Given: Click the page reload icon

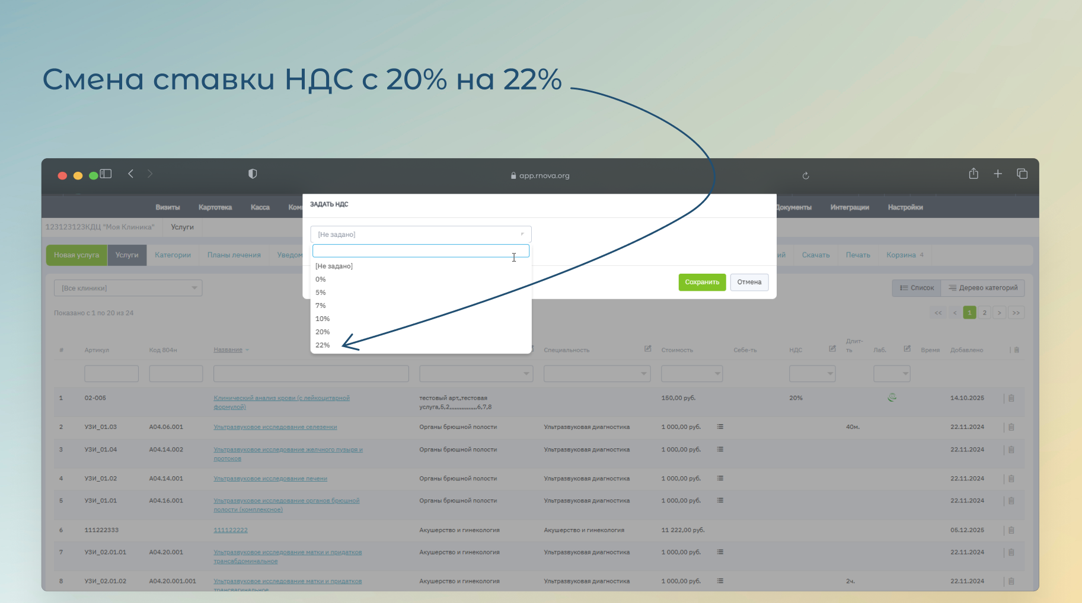Looking at the screenshot, I should (806, 176).
